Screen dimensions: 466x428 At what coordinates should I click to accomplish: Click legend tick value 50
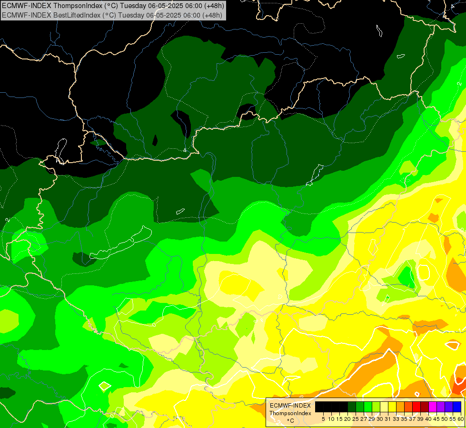coord(445,419)
